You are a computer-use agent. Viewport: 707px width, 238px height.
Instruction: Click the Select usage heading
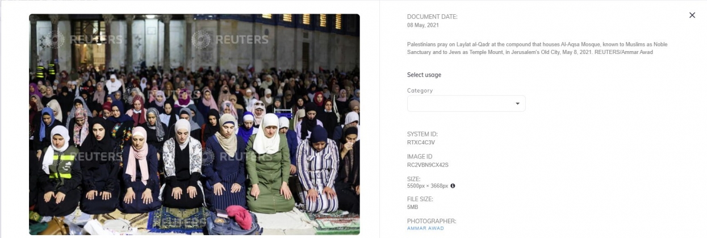click(424, 75)
